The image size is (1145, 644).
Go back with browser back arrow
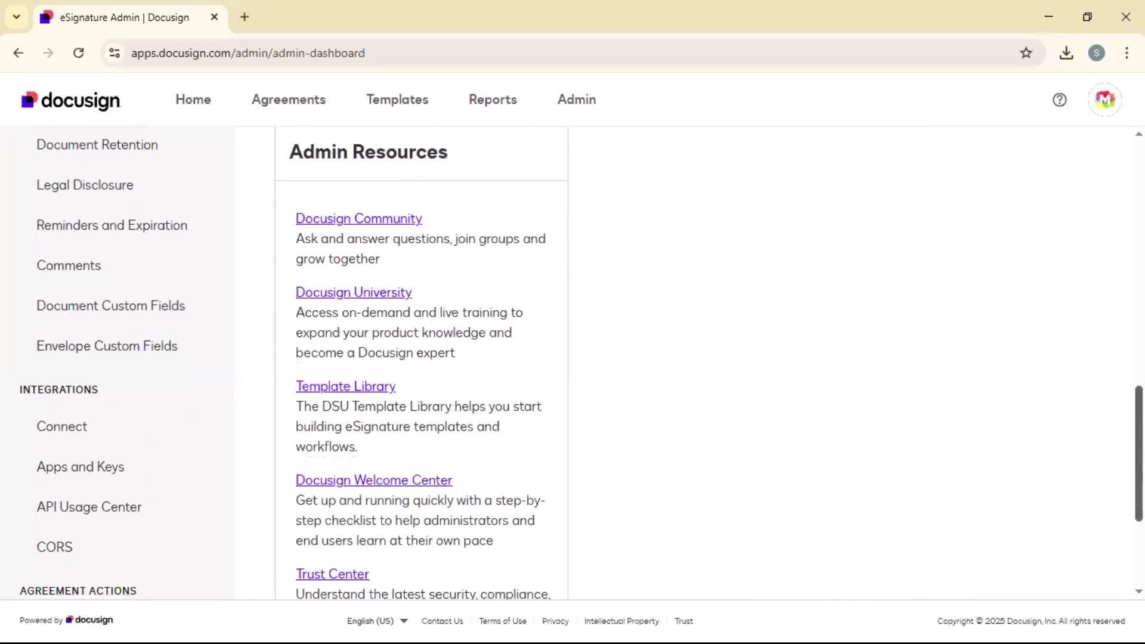click(18, 53)
